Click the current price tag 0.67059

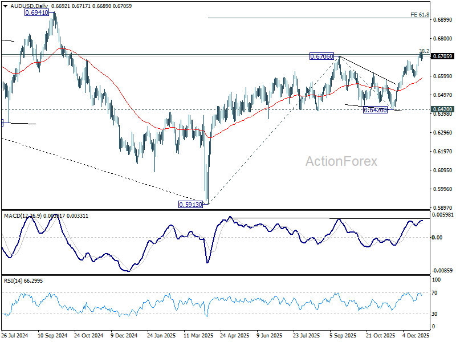click(x=442, y=56)
